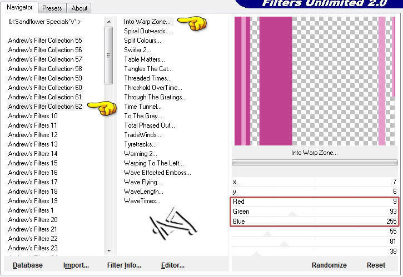The image size is (403, 277).
Task: Choose the Into Warp Zone... filter
Action: [x=147, y=22]
